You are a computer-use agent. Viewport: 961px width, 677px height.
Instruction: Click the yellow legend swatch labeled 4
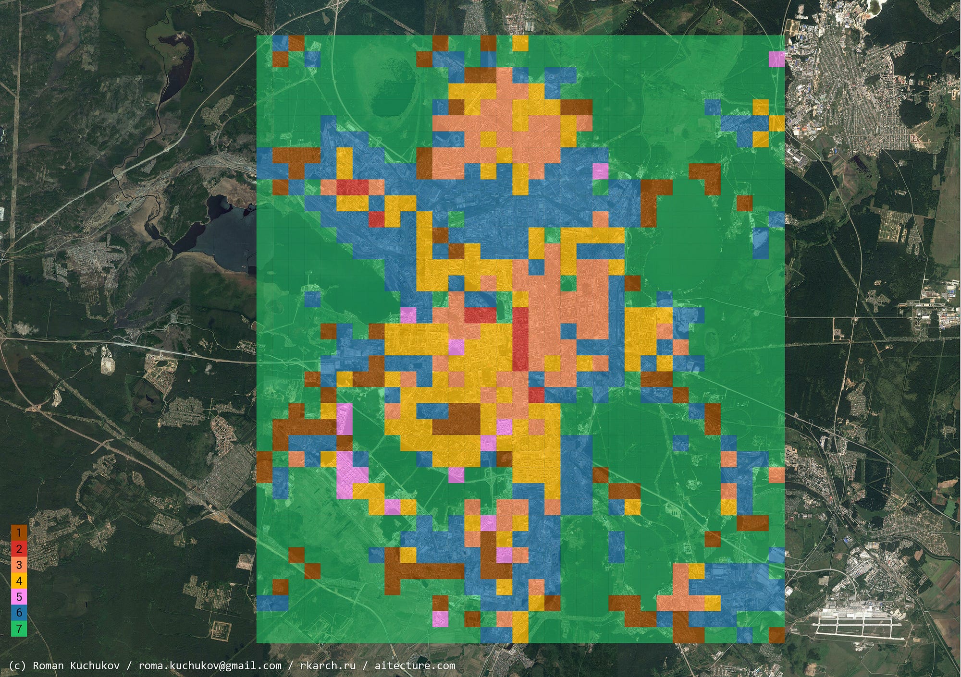(x=19, y=580)
